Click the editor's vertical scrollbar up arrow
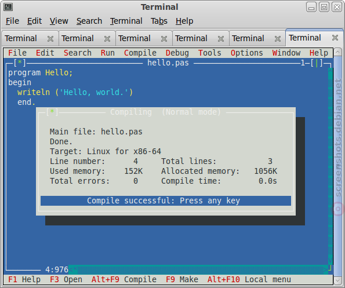The image size is (345, 288). (x=331, y=71)
